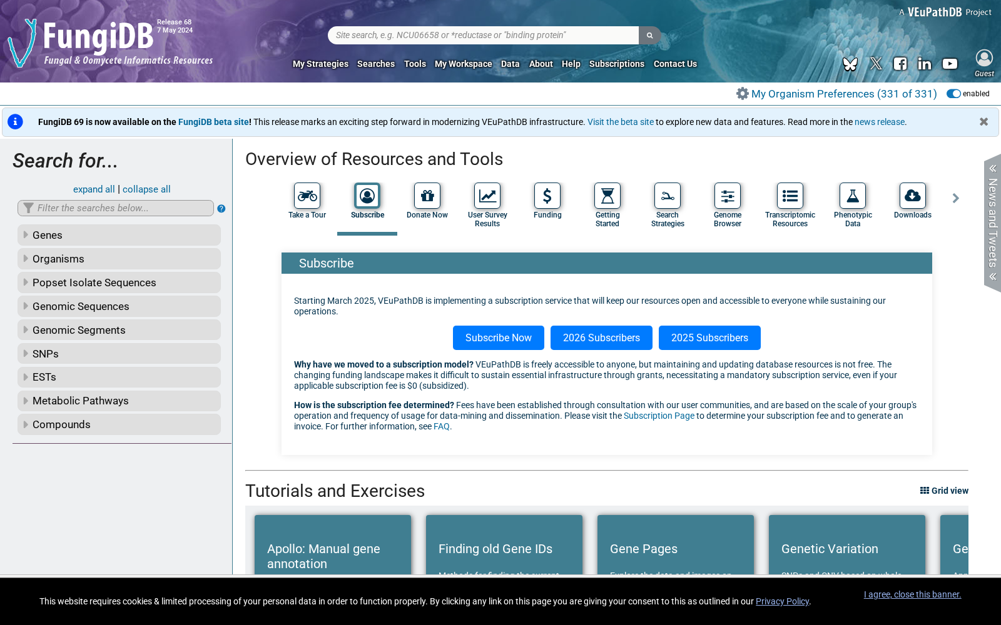Expand the SNPs search category
The image size is (1001, 625).
pyautogui.click(x=119, y=354)
